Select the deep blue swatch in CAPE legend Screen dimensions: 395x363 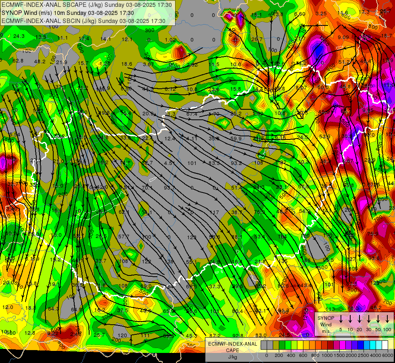pyautogui.click(x=361, y=345)
